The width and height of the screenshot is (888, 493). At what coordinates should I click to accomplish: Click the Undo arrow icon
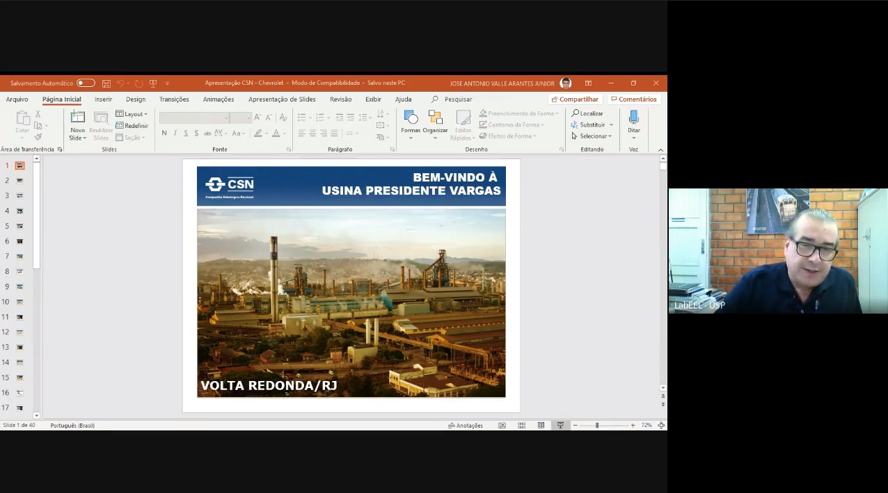(120, 83)
